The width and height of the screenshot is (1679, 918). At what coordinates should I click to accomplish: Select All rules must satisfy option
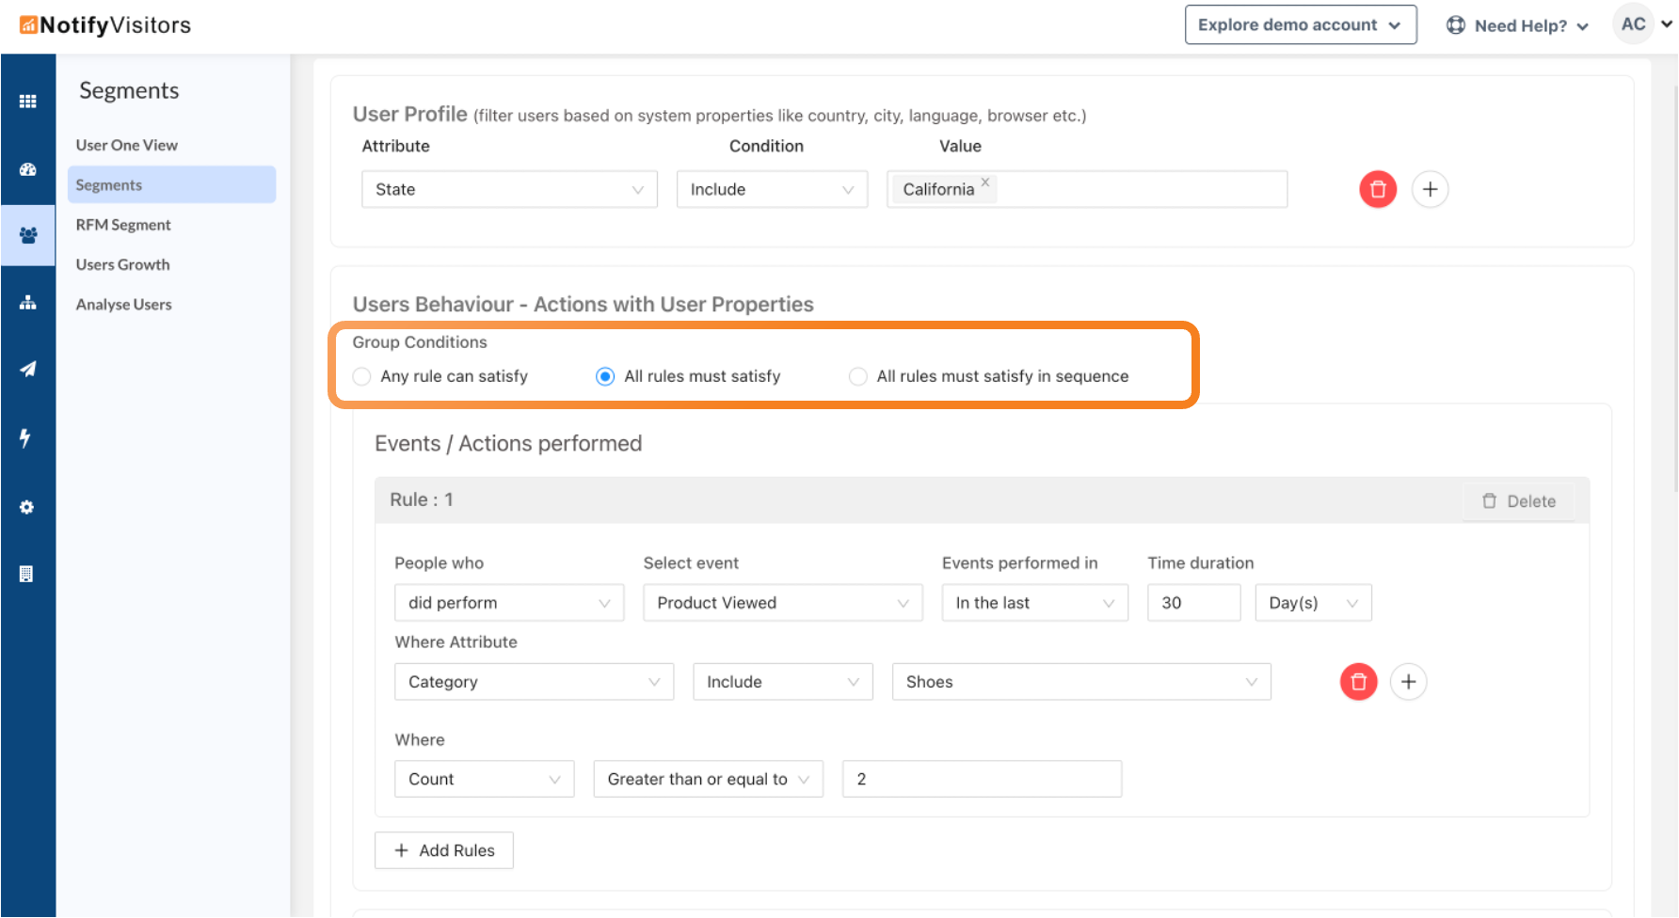[x=605, y=376]
